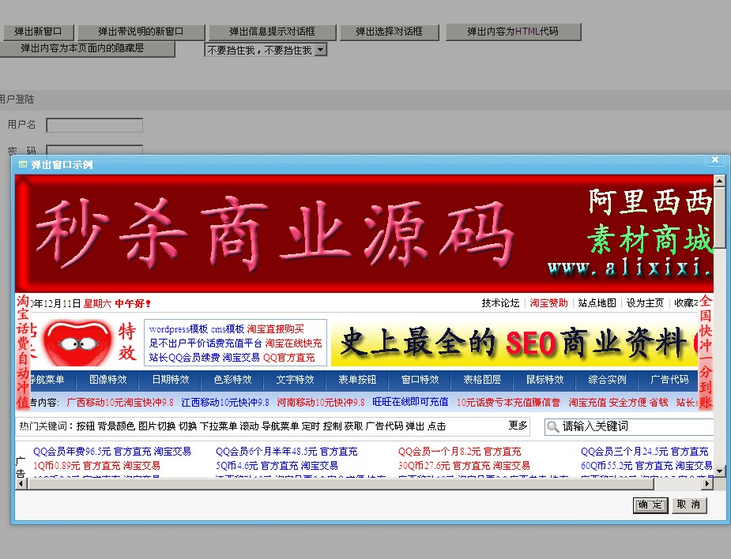Click the 淘宝话费自动冲值 side ad
Viewport: 731px width, 559px height.
point(23,351)
